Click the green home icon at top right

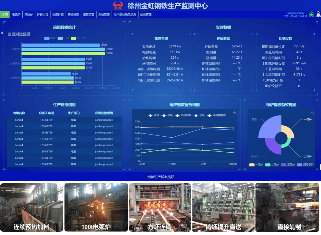(x=311, y=14)
